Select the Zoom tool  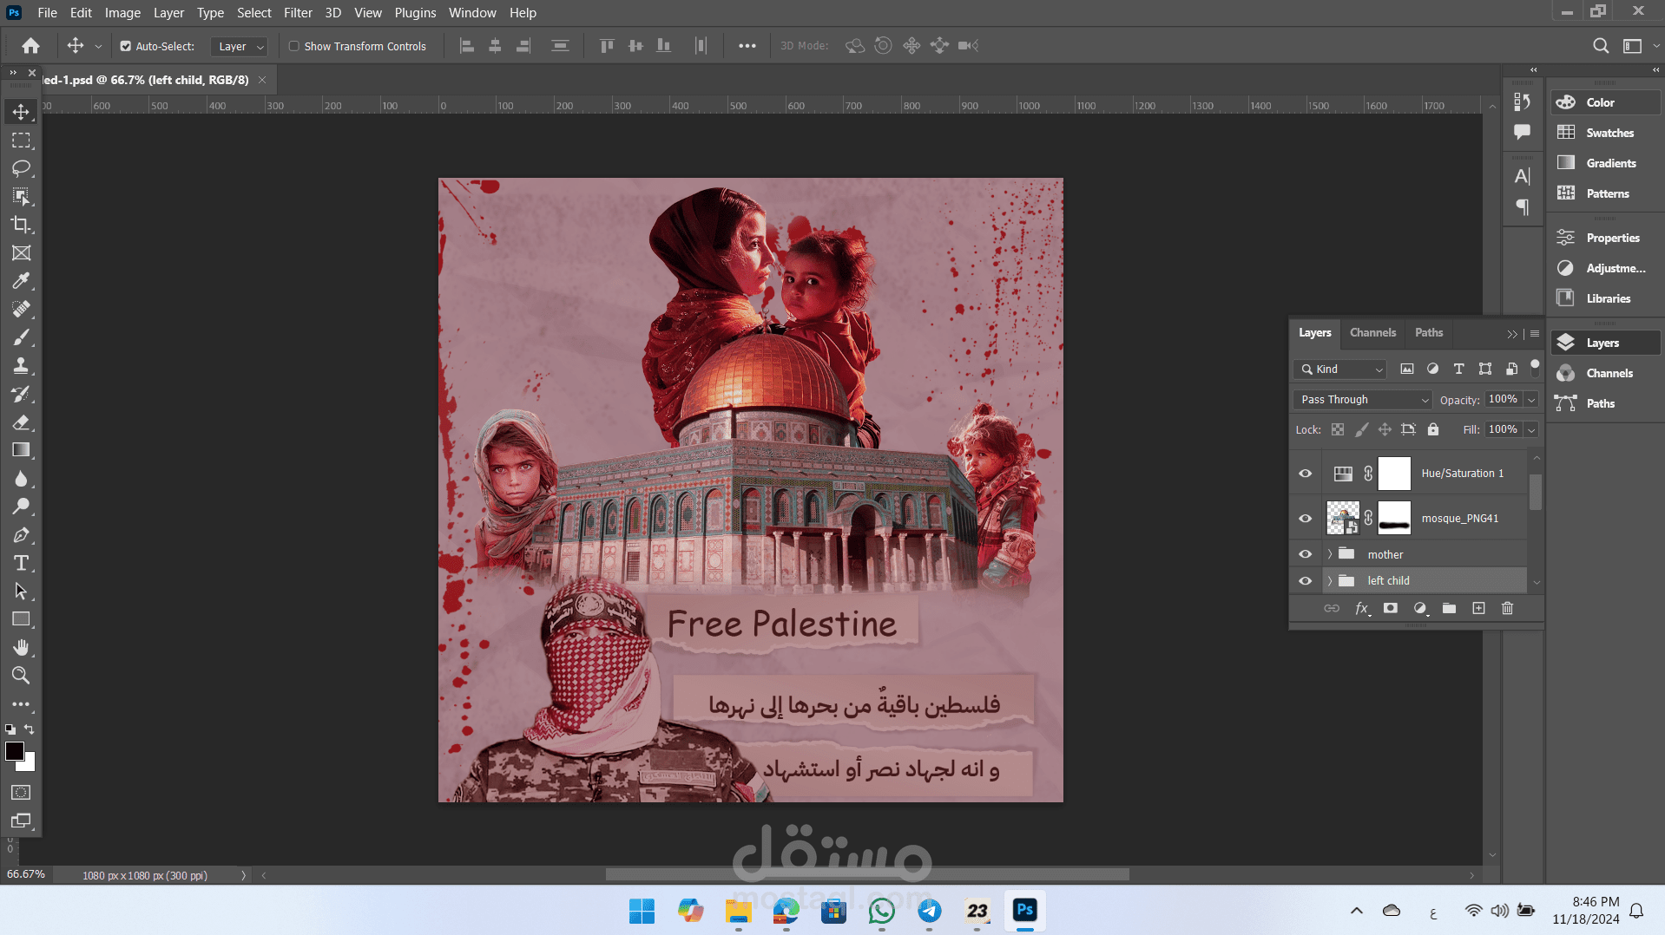pos(21,676)
